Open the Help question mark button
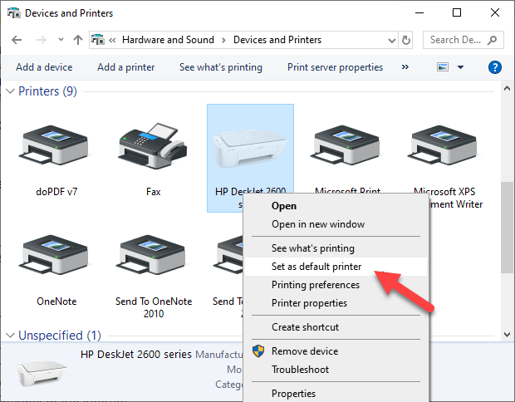 [x=494, y=67]
